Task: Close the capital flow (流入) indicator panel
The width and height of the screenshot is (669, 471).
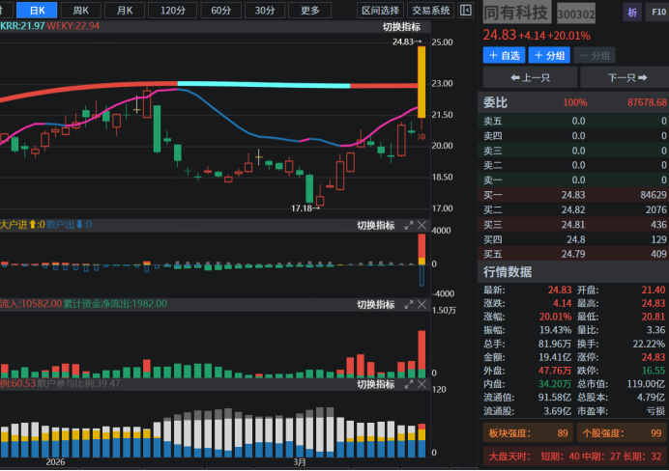Action: point(422,304)
